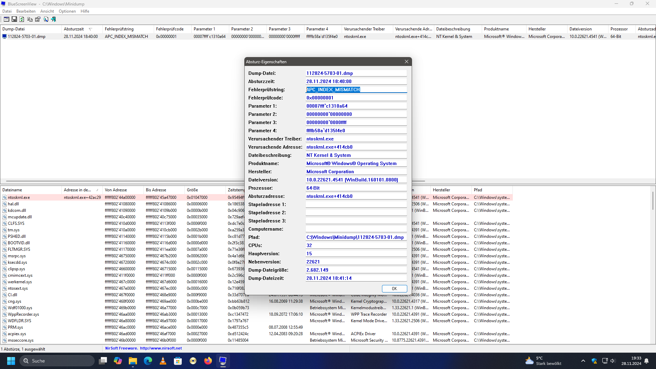
Task: Click the Copy selected items icon
Action: point(30,19)
